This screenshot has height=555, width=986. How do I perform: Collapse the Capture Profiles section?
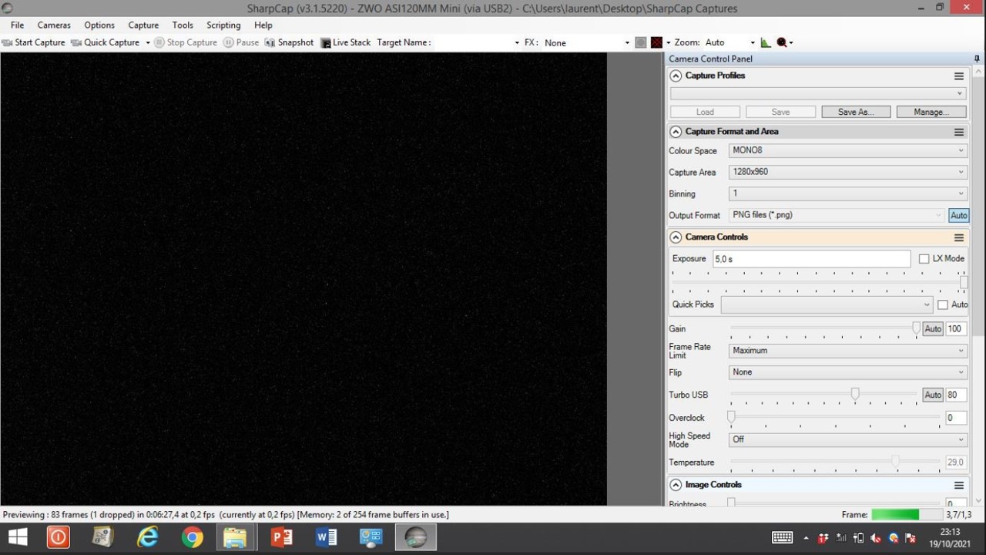pos(676,76)
